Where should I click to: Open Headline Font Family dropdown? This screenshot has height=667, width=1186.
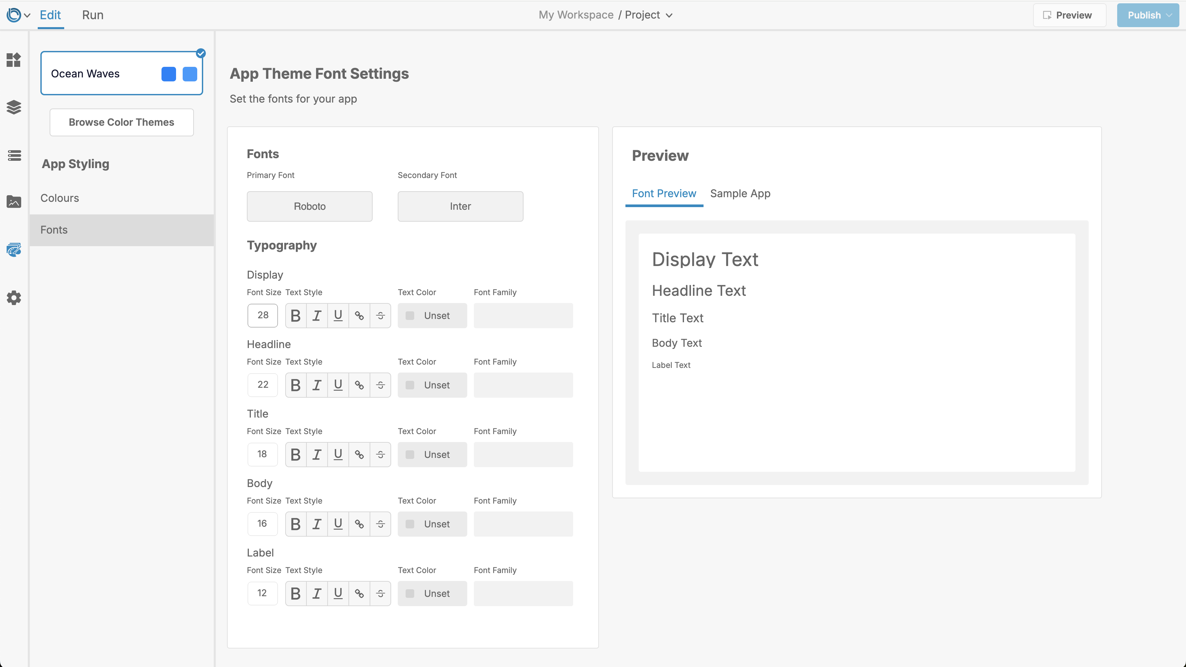(x=524, y=385)
